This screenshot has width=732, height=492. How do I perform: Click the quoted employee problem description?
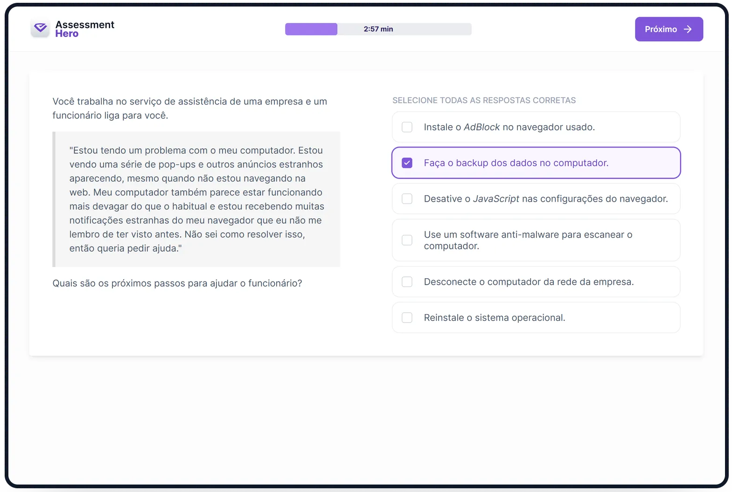(196, 199)
